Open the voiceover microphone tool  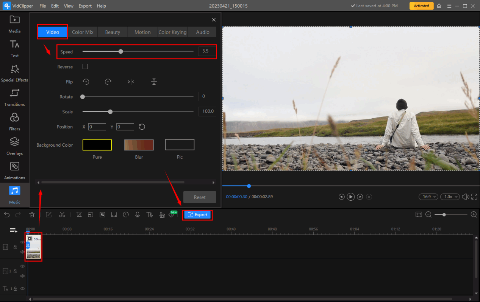click(138, 215)
